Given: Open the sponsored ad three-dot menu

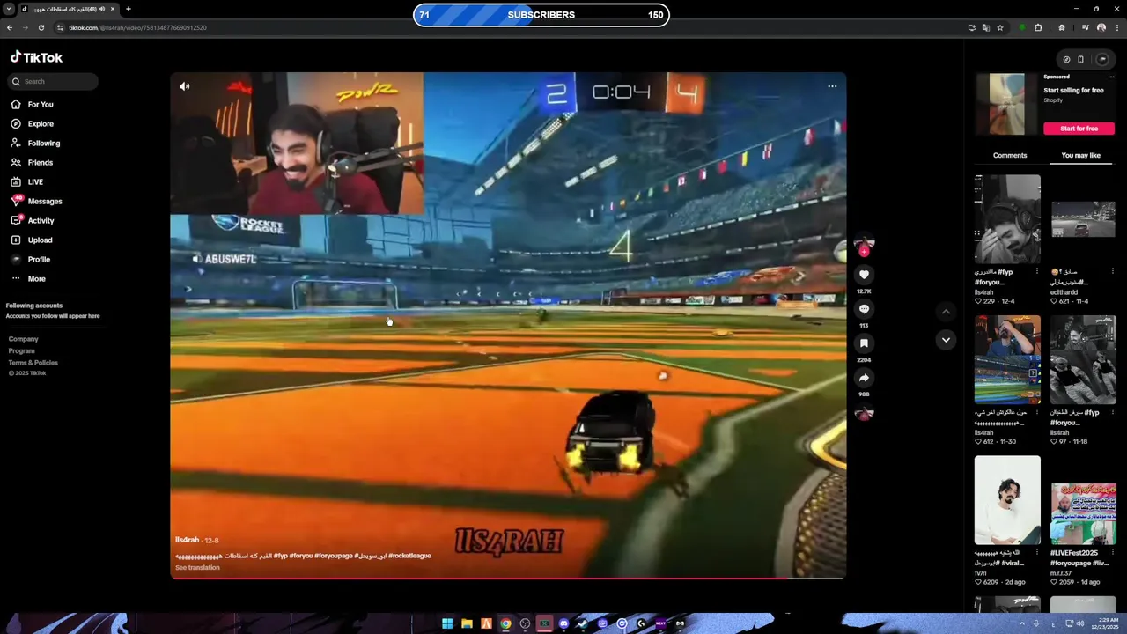Looking at the screenshot, I should tap(1111, 77).
